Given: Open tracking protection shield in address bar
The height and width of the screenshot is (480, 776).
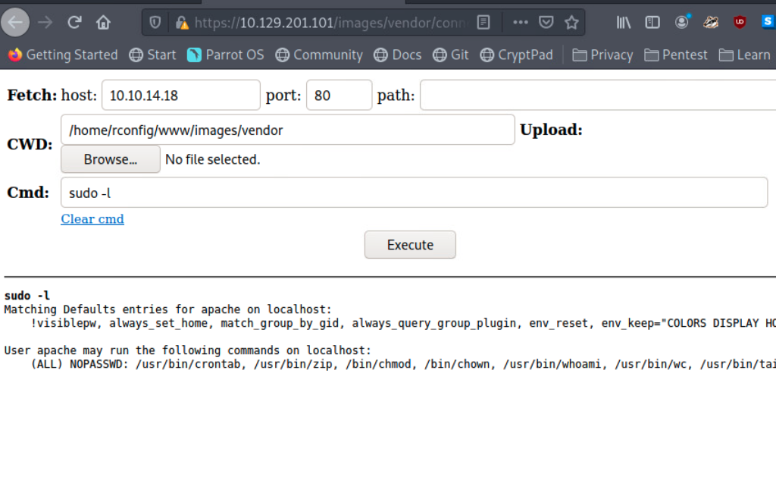Looking at the screenshot, I should [x=155, y=22].
